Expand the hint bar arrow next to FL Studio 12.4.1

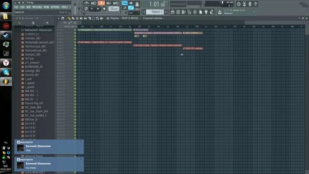(x=254, y=12)
